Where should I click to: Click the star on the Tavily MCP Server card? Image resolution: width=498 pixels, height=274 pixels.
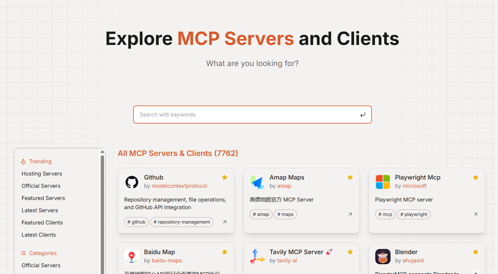350,252
